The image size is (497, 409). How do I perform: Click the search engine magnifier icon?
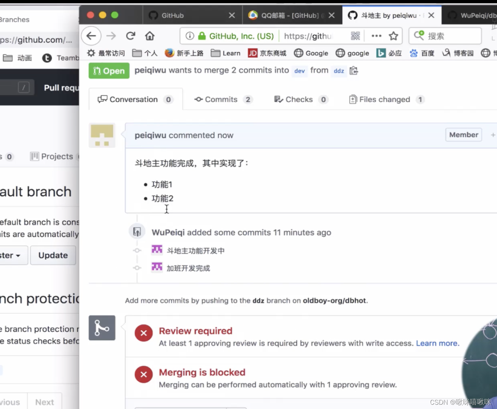coord(419,35)
